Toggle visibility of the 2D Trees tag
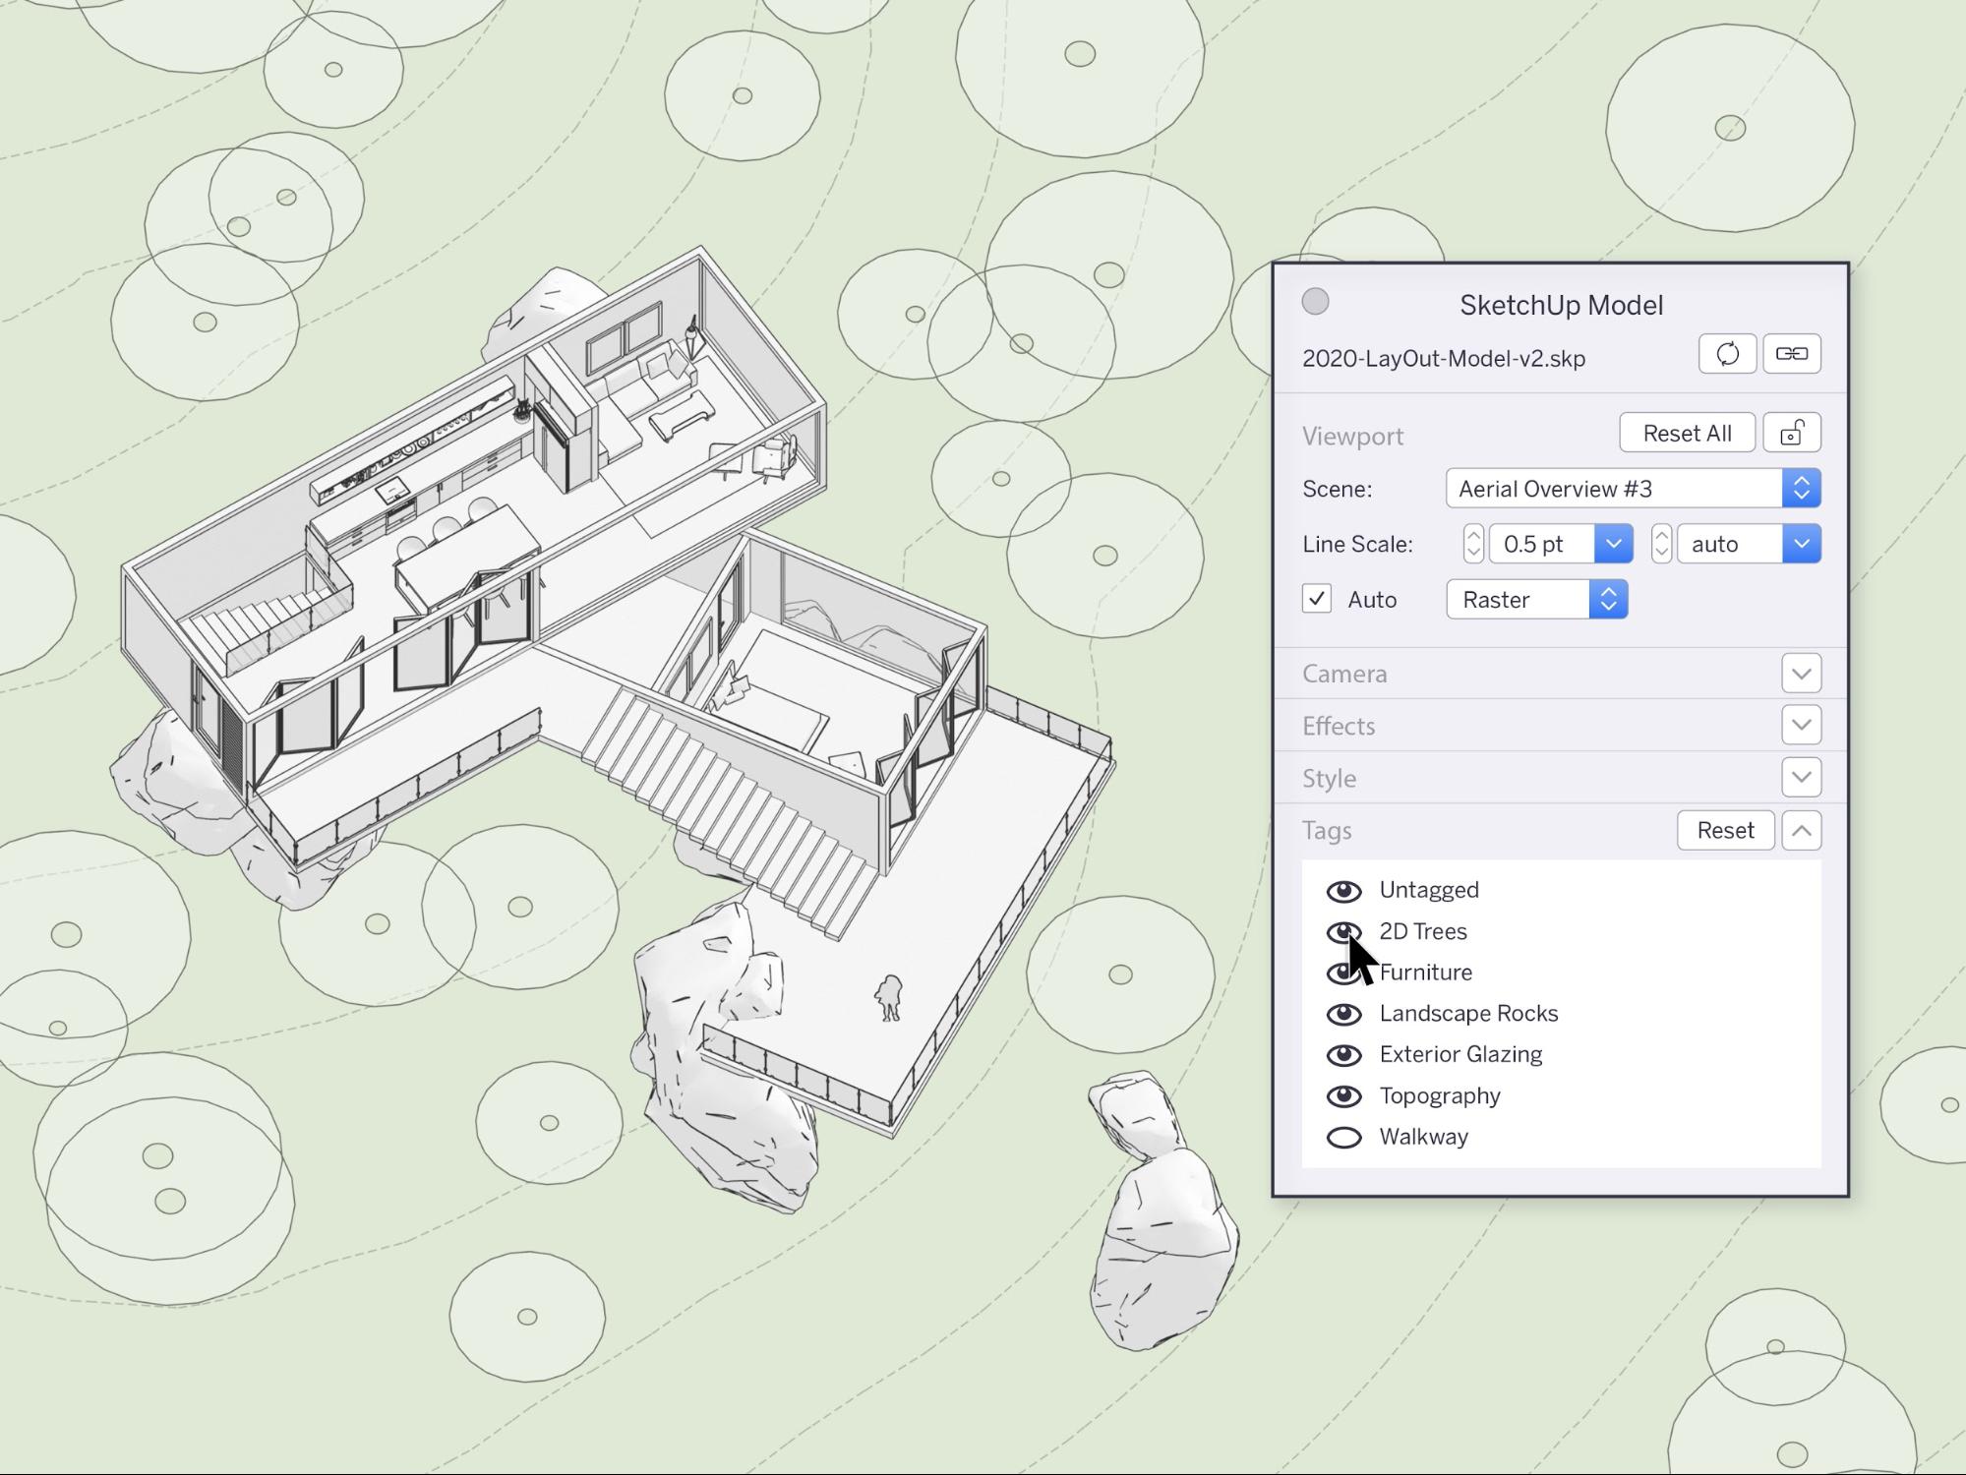This screenshot has height=1475, width=1966. coord(1340,929)
